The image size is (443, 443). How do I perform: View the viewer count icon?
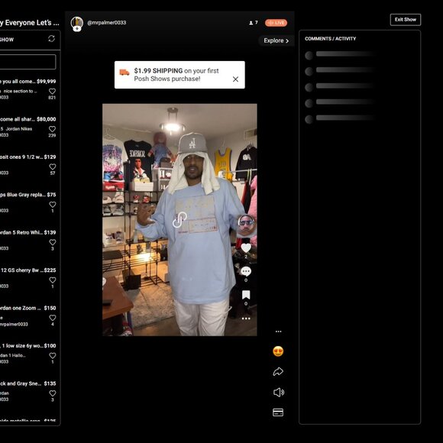[251, 23]
